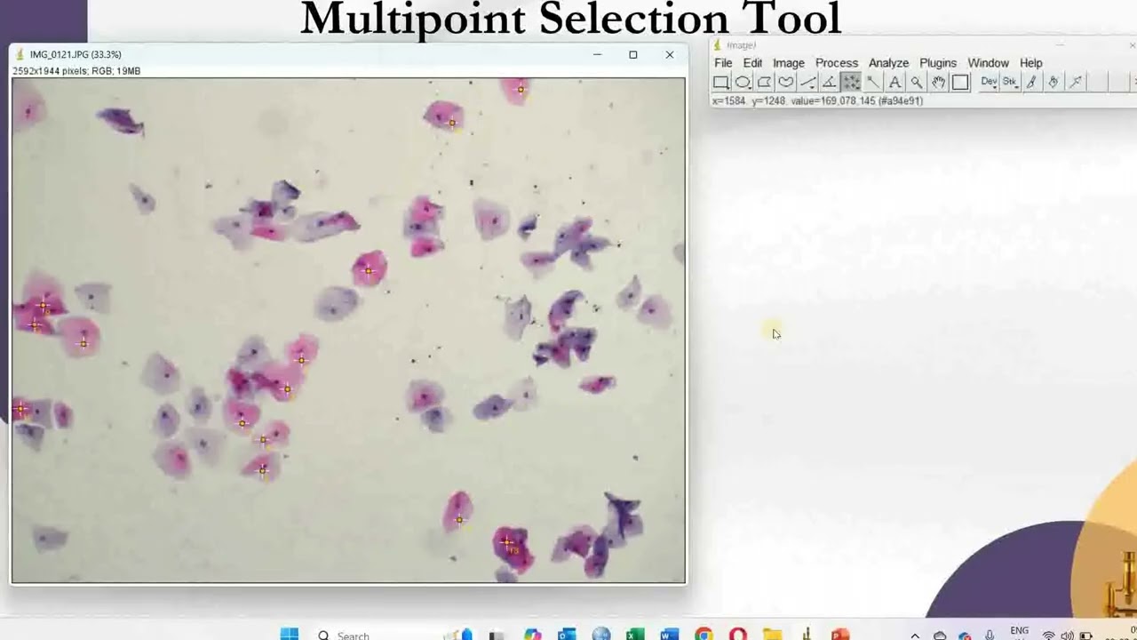
Task: Open the volume control tray icon
Action: [x=1067, y=636]
